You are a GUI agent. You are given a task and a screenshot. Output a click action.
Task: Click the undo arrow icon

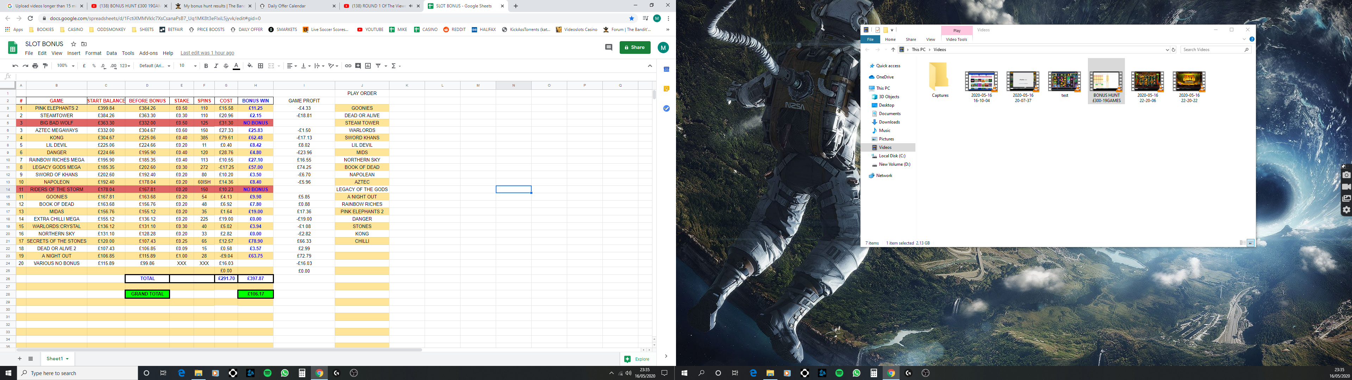pyautogui.click(x=15, y=66)
